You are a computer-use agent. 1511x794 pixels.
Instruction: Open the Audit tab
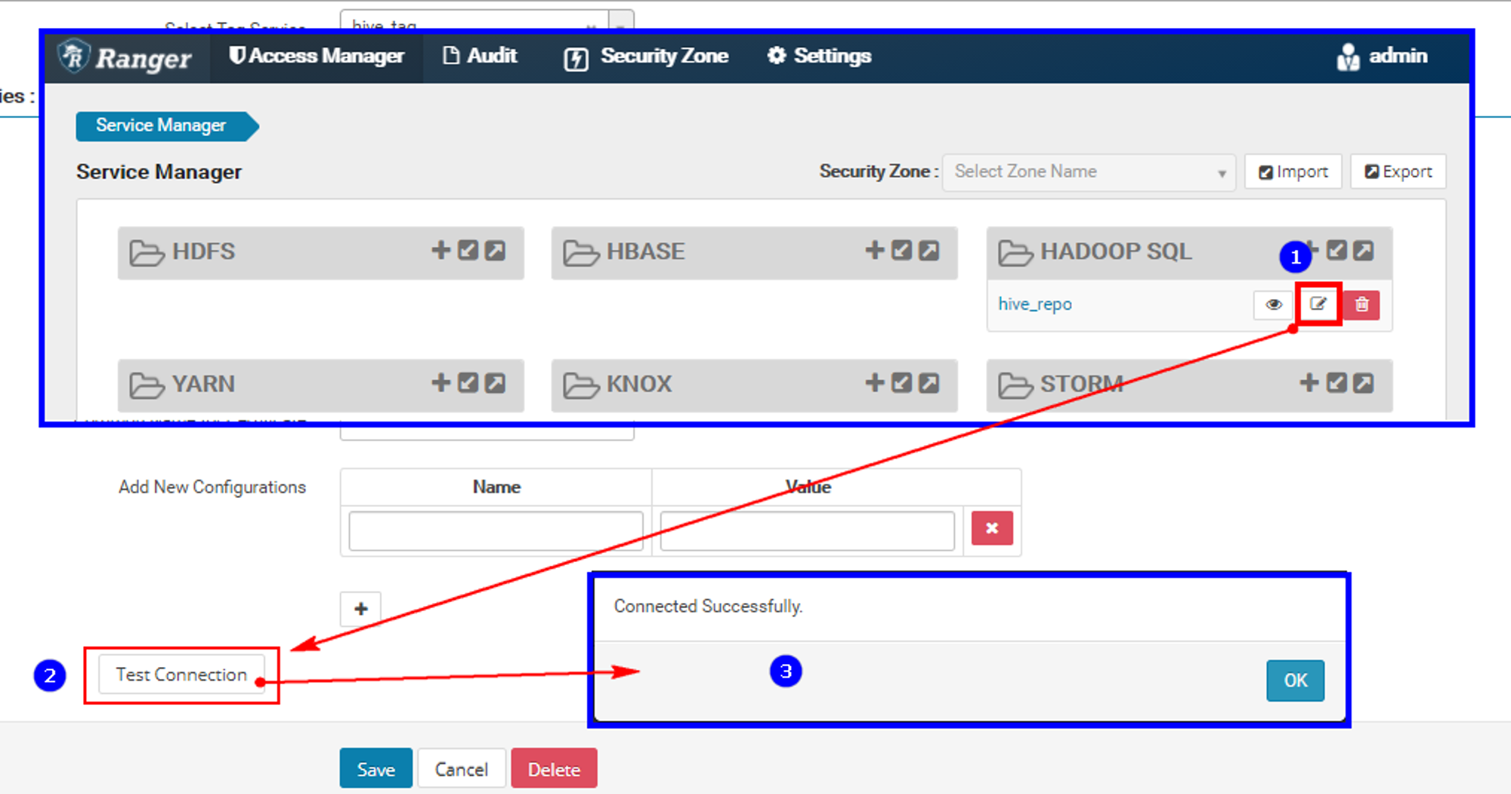[x=480, y=56]
